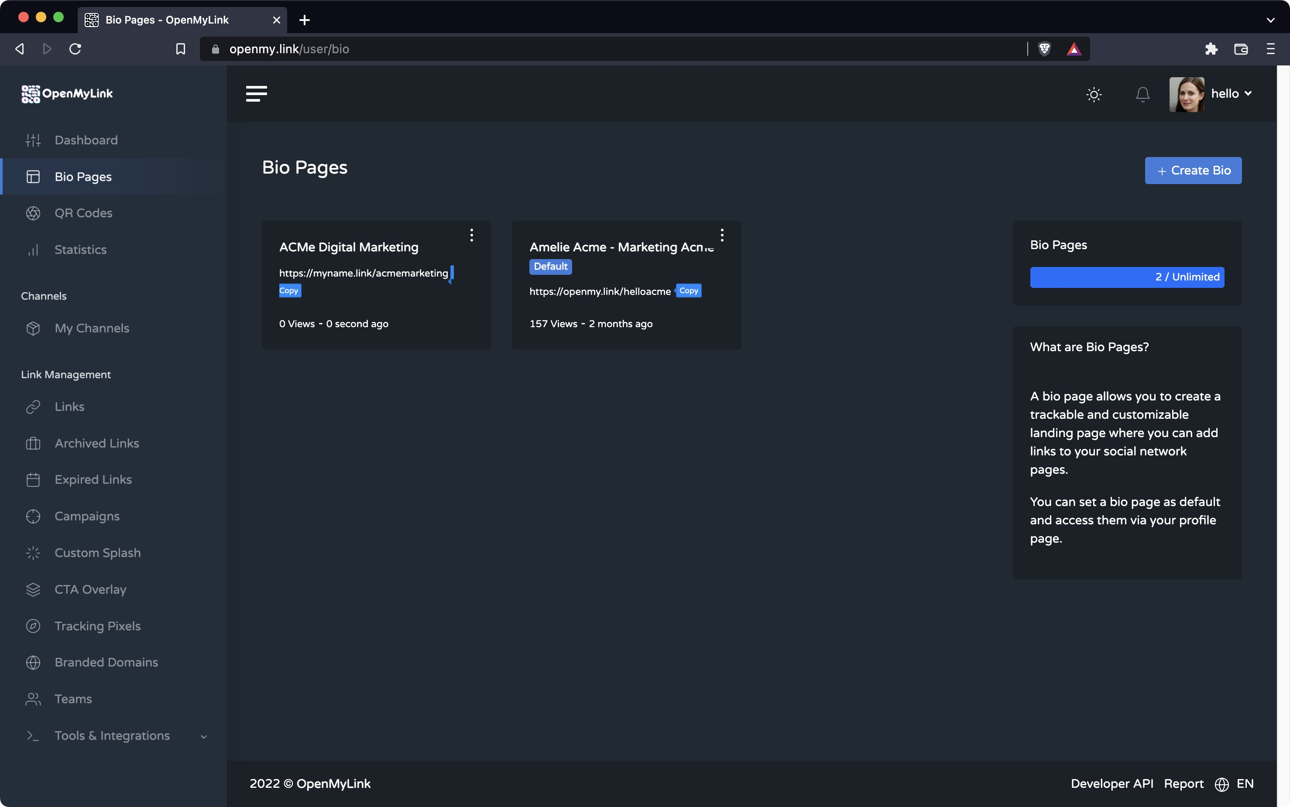The image size is (1290, 807).
Task: Copy the helloacme link
Action: (688, 291)
